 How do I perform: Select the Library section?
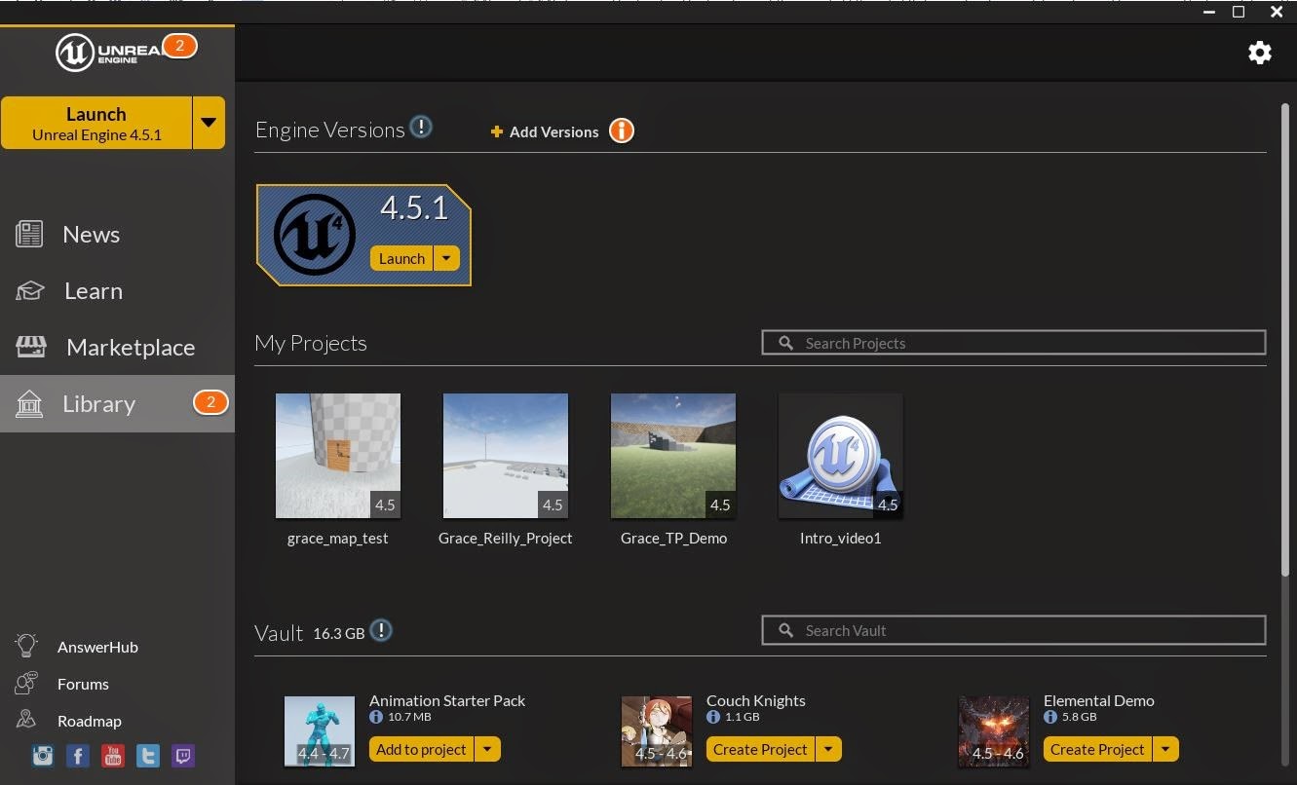(117, 403)
